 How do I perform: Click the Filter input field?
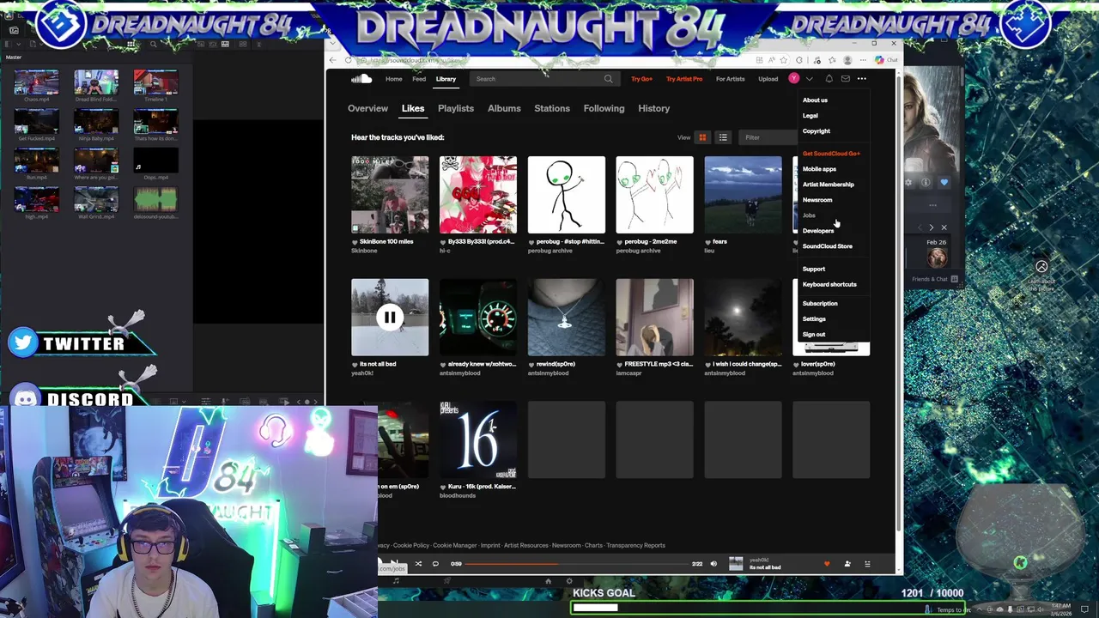767,137
